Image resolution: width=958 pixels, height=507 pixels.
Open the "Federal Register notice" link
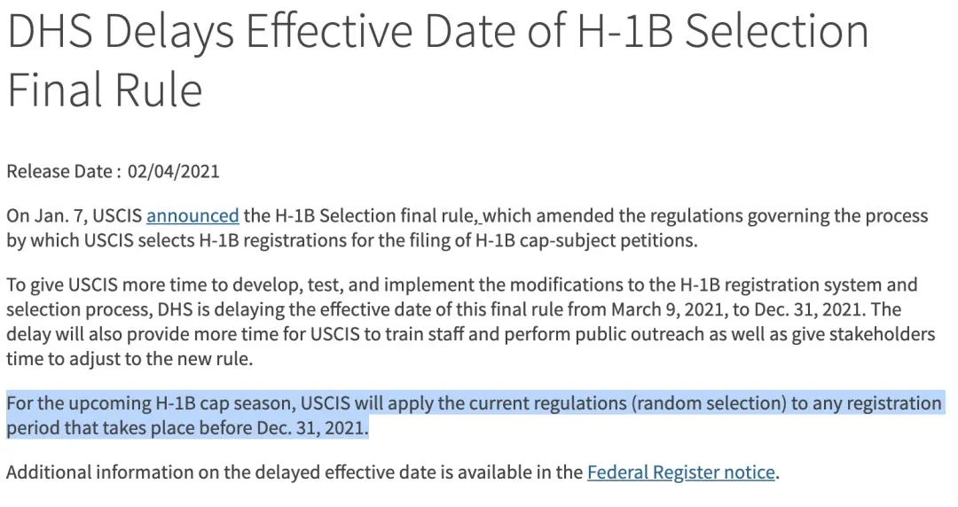pos(681,472)
